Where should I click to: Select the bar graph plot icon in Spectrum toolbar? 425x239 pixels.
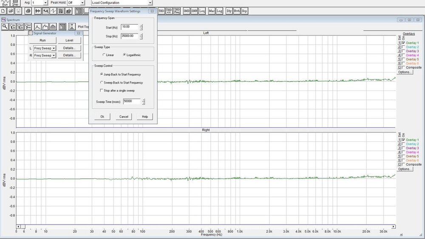(53, 26)
